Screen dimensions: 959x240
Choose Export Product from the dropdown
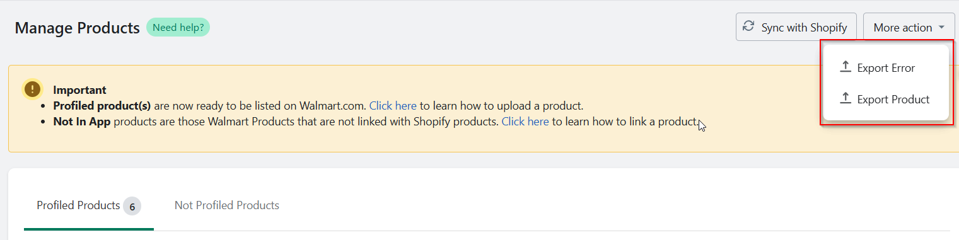click(x=886, y=99)
